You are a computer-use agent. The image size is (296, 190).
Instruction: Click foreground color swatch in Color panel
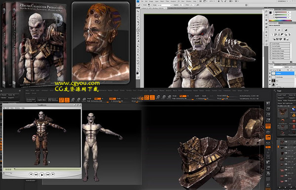point(270,13)
